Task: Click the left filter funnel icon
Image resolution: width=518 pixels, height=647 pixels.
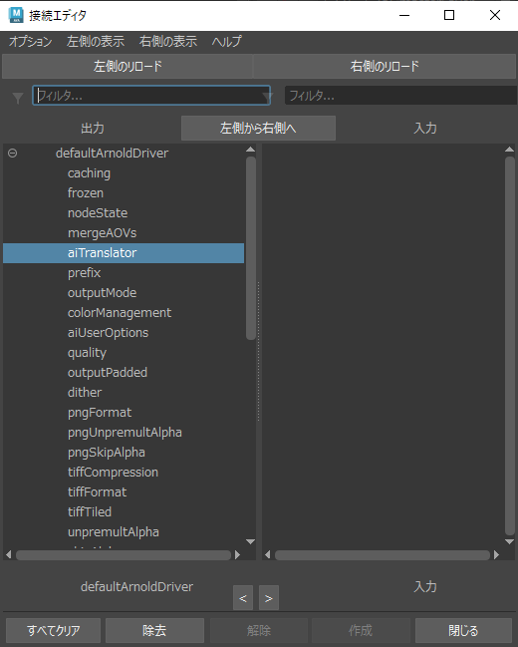Action: tap(18, 98)
